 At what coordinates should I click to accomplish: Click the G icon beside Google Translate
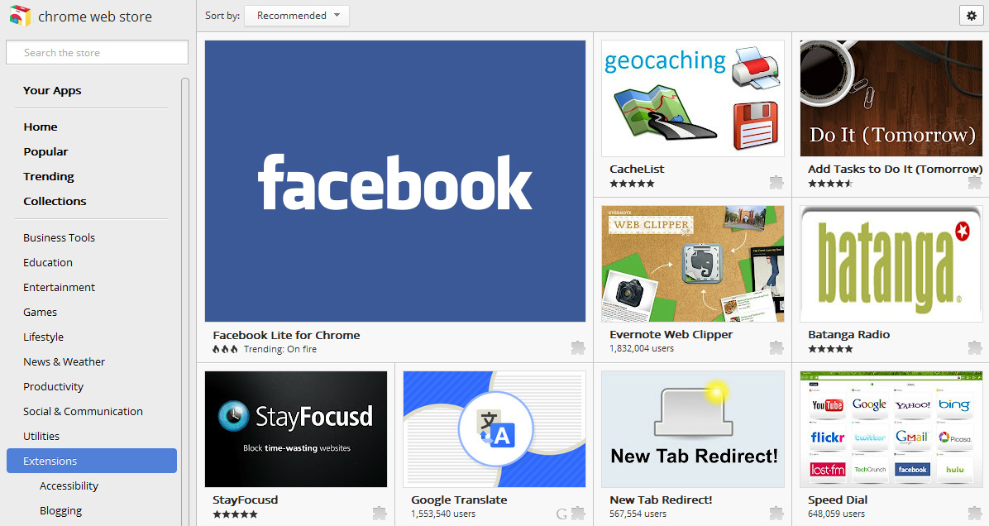[561, 513]
